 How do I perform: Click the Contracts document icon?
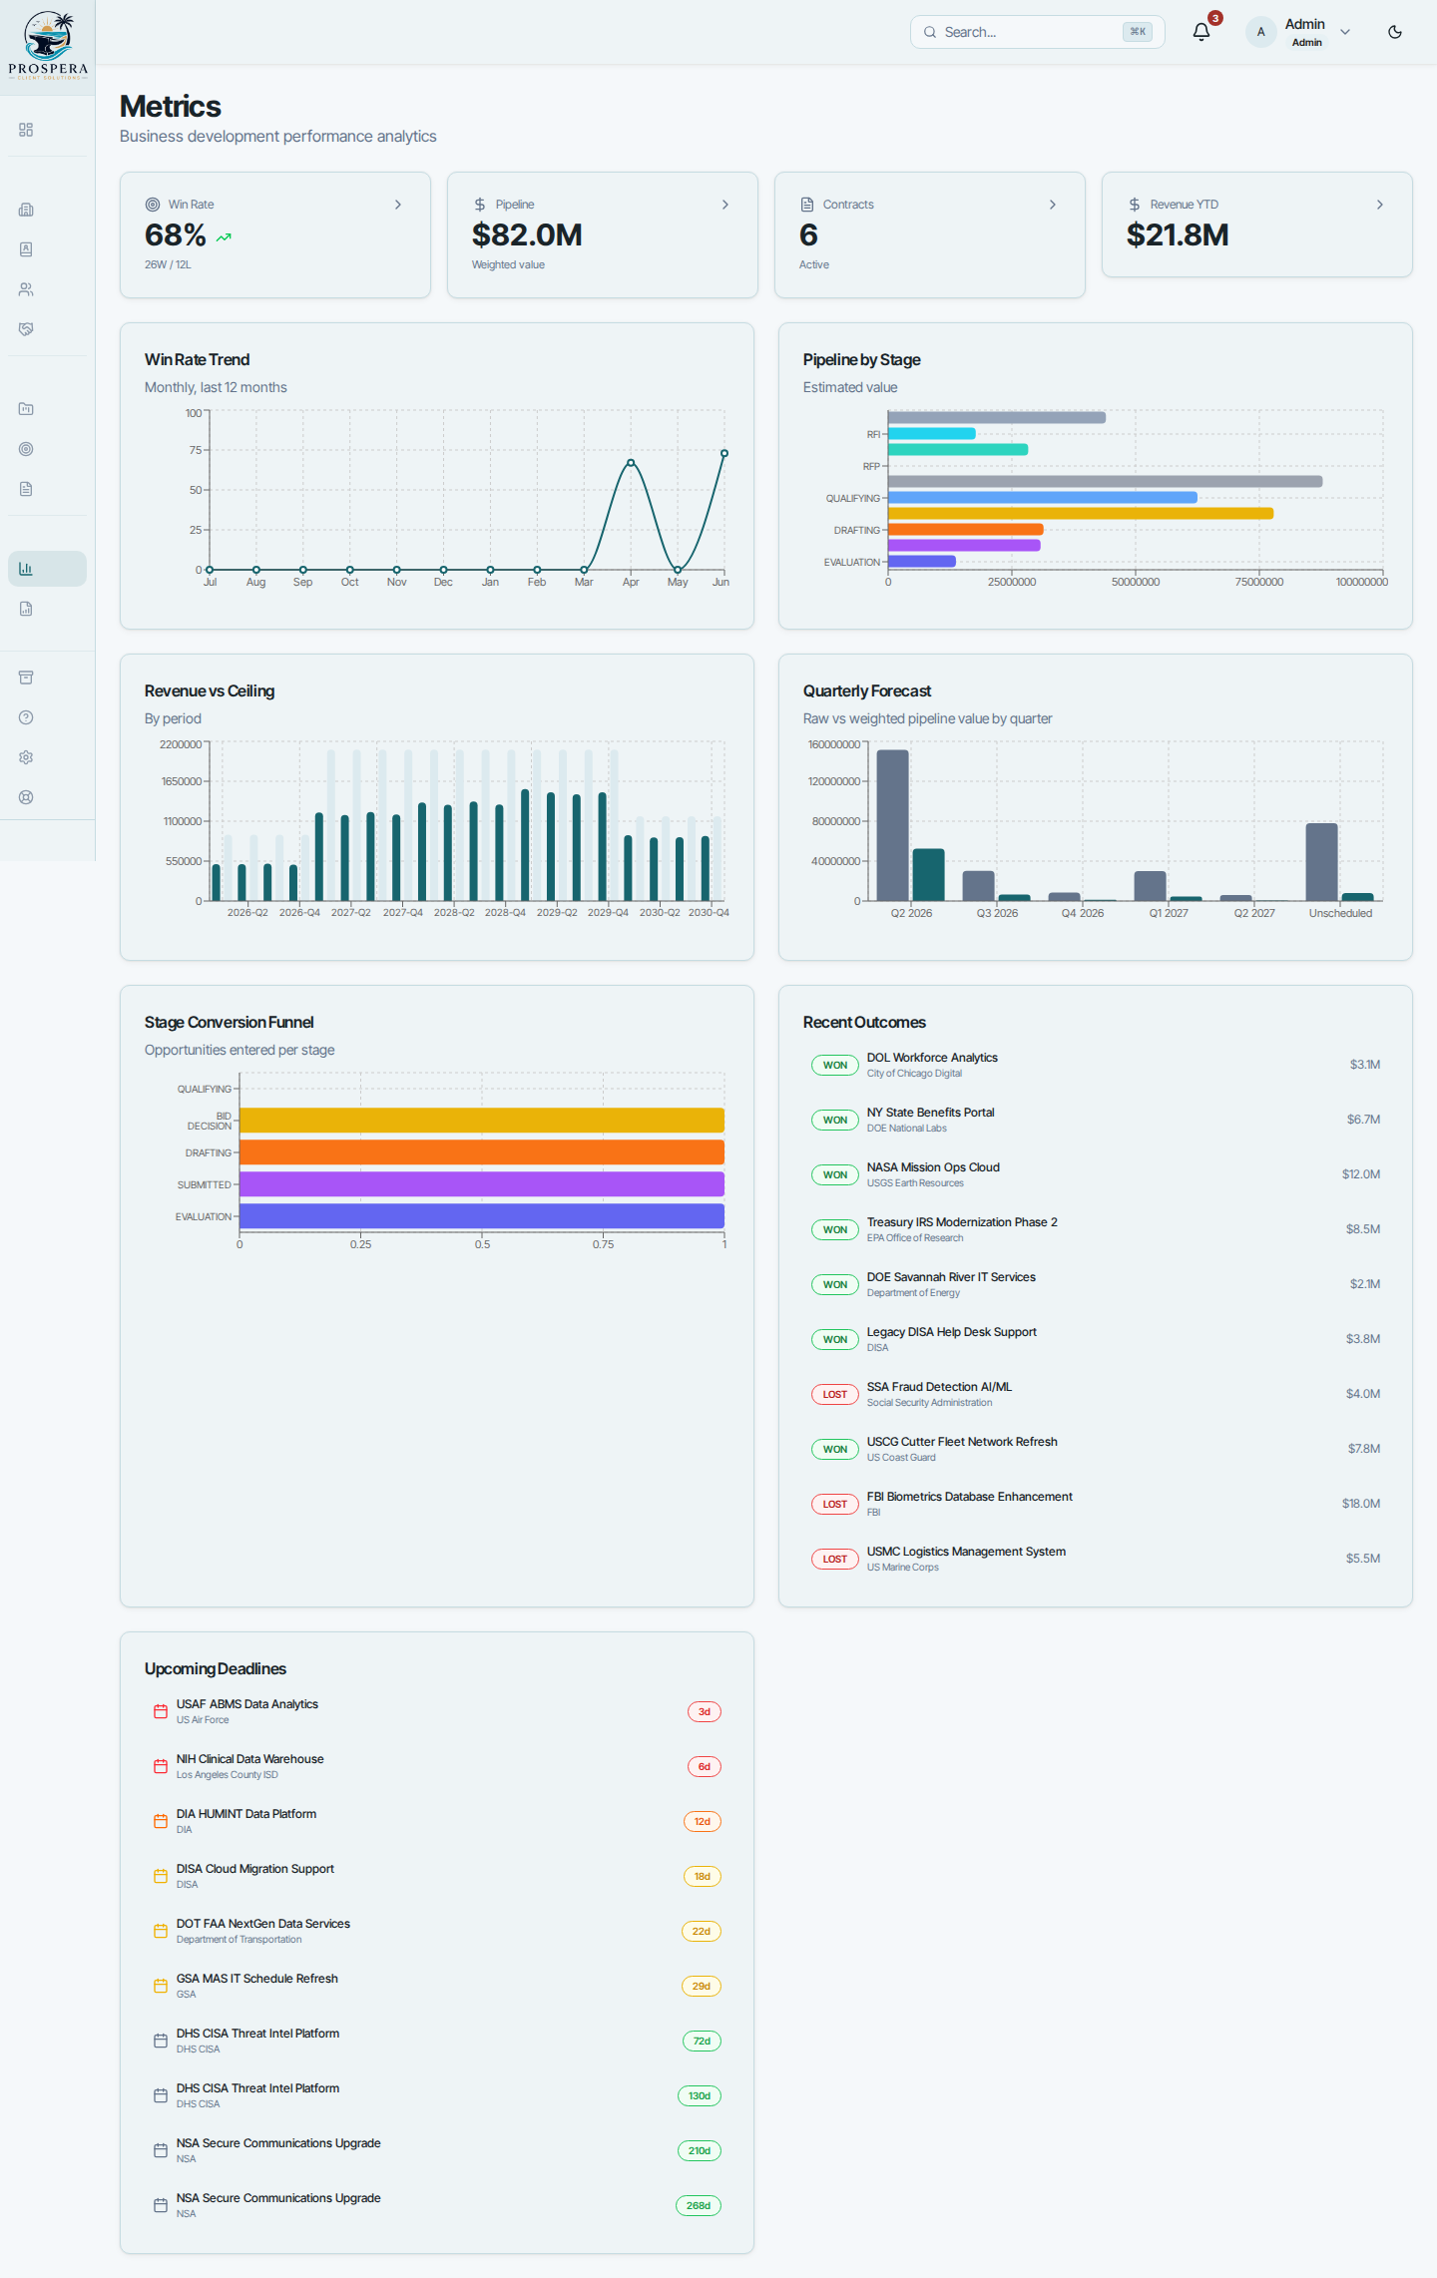807,205
